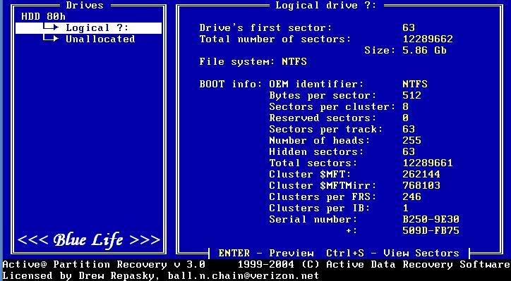Image resolution: width=511 pixels, height=281 pixels.
Task: Select the Logical ?: drive entry
Action: tap(88, 28)
